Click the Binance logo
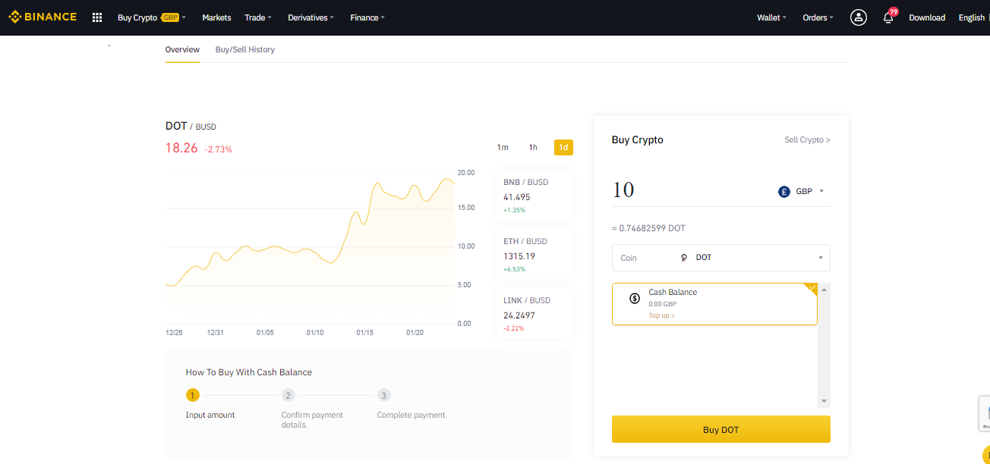The height and width of the screenshot is (464, 990). coord(43,17)
